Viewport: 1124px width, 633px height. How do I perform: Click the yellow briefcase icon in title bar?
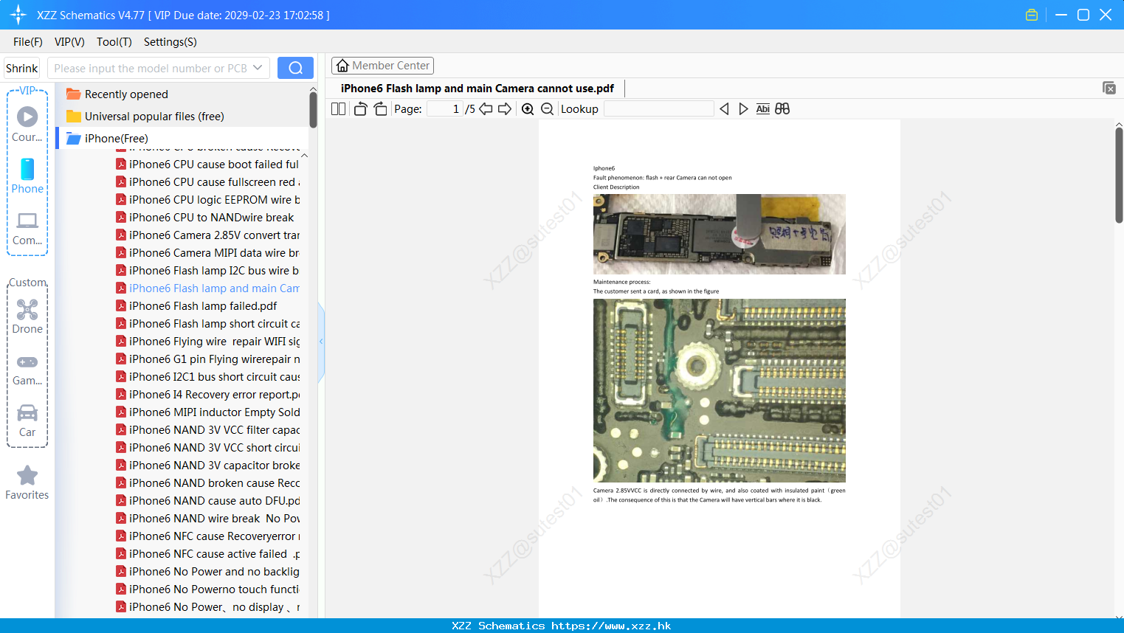coord(1032,15)
